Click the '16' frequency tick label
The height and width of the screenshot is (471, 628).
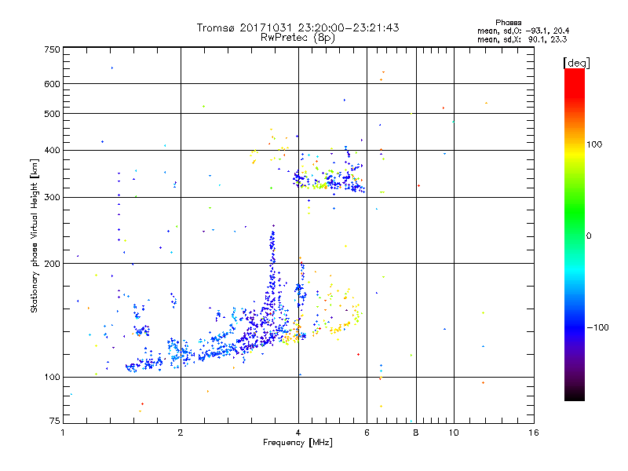tap(534, 433)
